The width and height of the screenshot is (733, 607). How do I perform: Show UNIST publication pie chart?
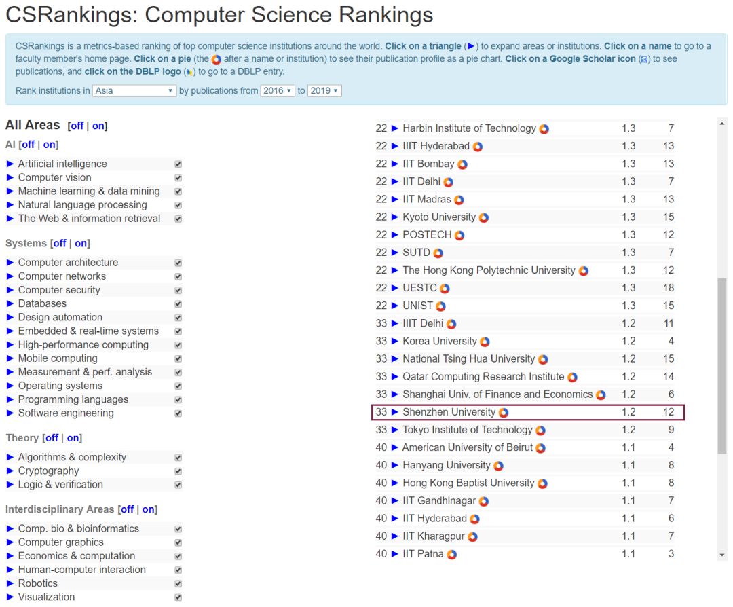pyautogui.click(x=441, y=307)
